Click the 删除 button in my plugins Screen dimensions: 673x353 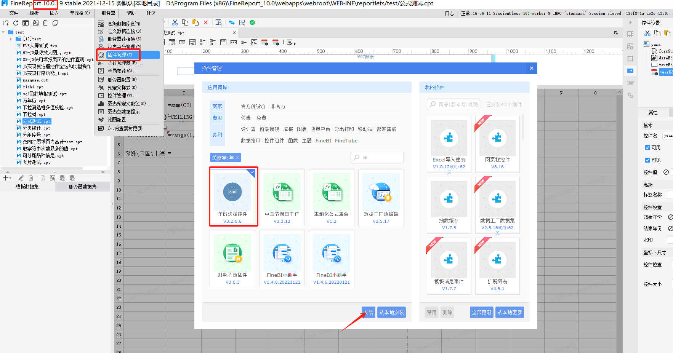[x=447, y=312]
